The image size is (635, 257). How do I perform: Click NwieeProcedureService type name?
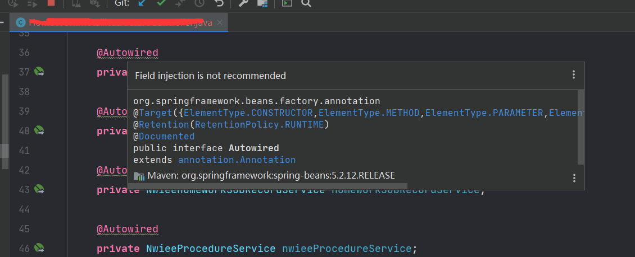[x=211, y=248]
